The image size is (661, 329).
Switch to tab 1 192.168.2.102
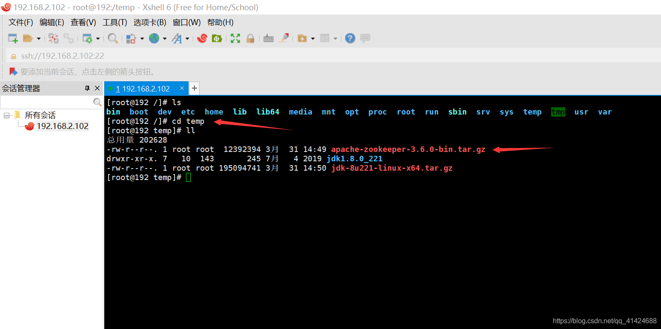pyautogui.click(x=143, y=89)
